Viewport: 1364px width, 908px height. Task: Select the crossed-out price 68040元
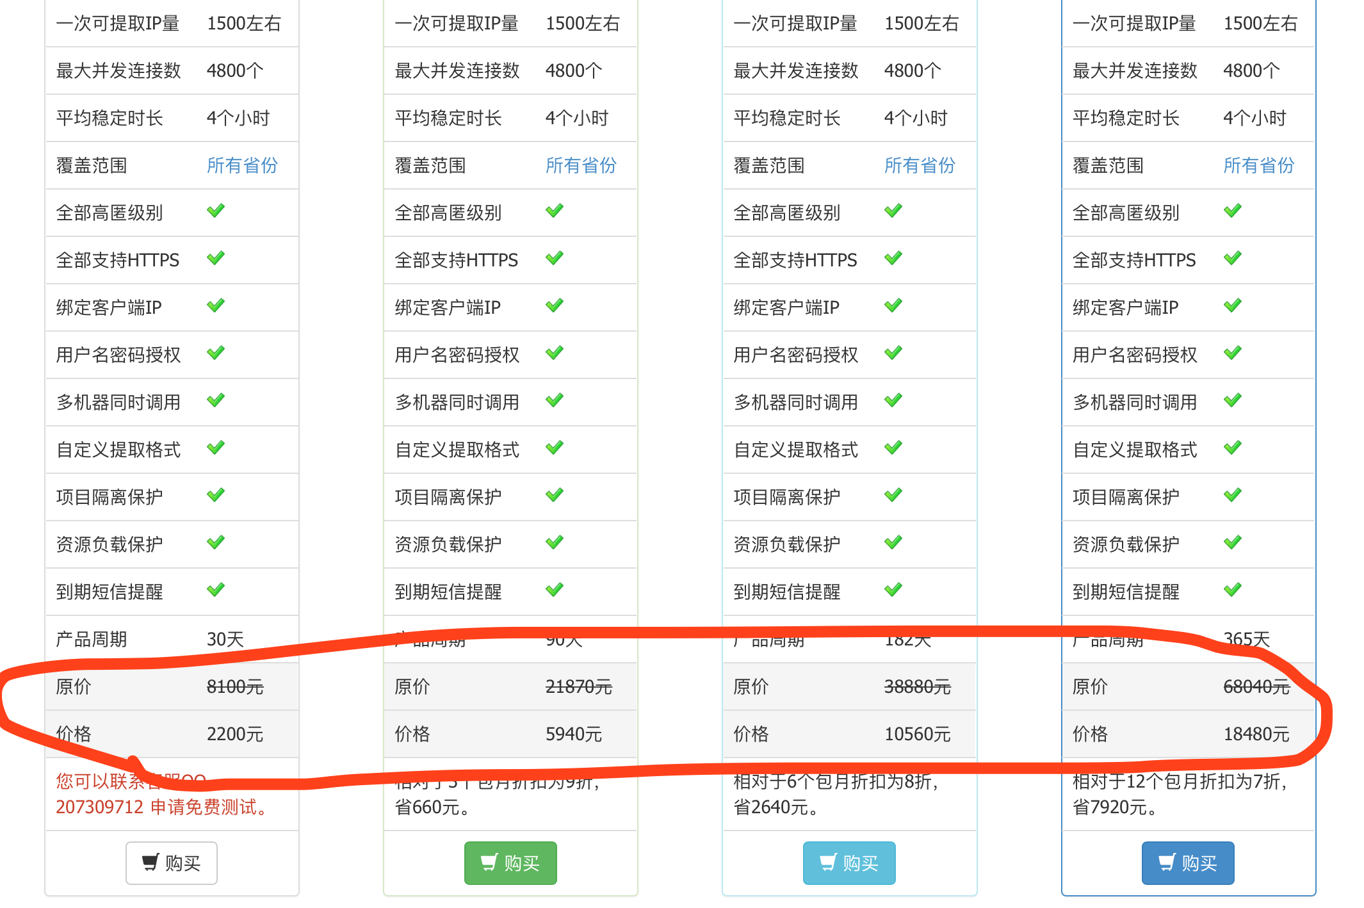[1256, 686]
